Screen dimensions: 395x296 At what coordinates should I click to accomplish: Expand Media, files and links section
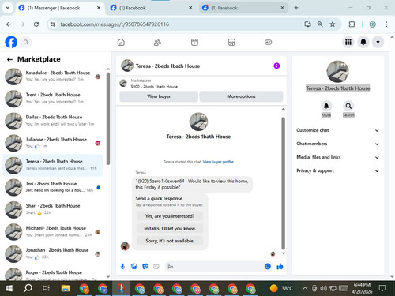(337, 157)
